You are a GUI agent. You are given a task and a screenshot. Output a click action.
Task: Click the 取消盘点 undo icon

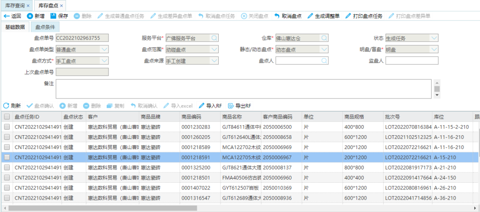(277, 16)
